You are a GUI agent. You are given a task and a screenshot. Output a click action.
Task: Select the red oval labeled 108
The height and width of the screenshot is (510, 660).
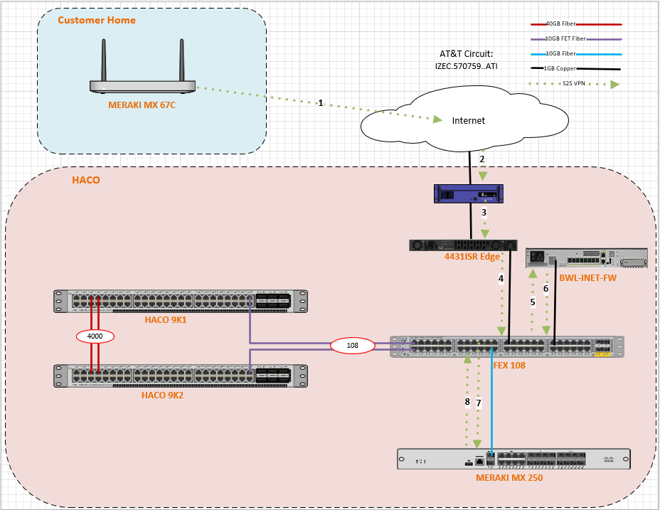pyautogui.click(x=351, y=346)
